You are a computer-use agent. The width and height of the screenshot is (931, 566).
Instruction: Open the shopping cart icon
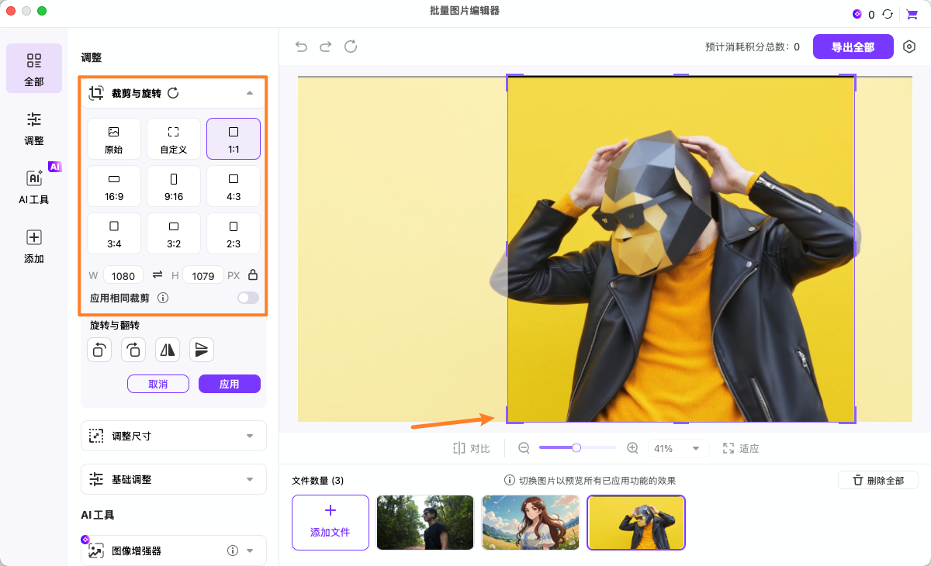pos(912,14)
